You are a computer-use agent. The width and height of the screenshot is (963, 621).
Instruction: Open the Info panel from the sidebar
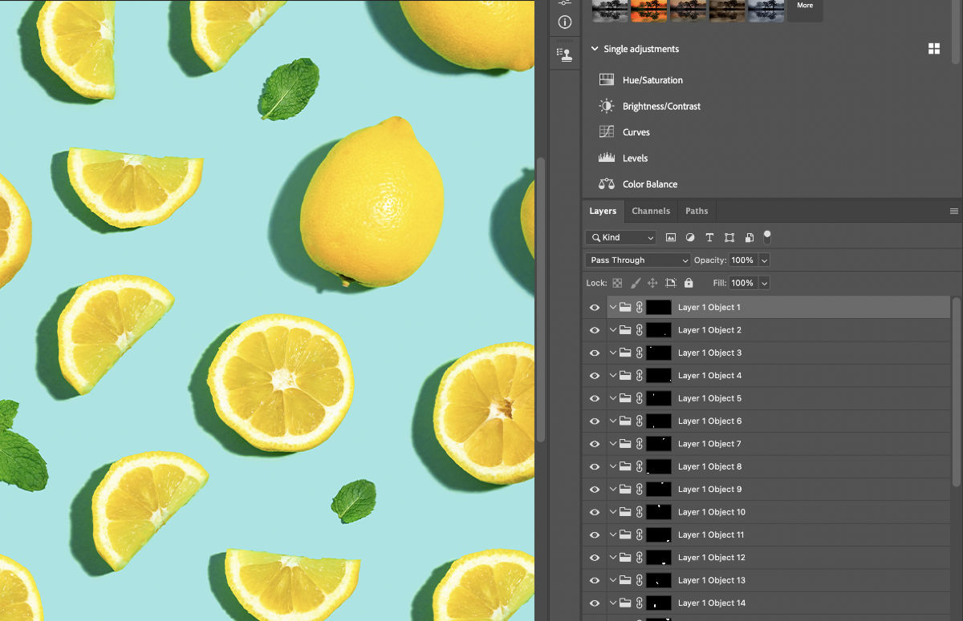point(565,21)
